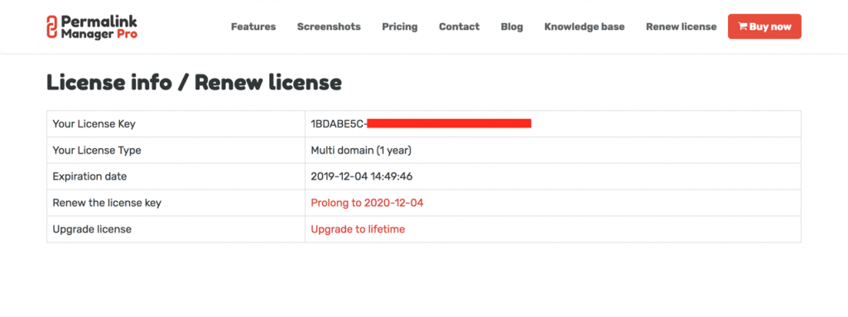Click the Upgrade license label

92,229
